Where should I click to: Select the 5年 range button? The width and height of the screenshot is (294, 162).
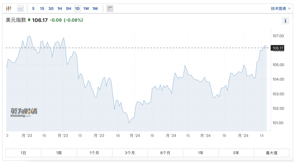236,153
